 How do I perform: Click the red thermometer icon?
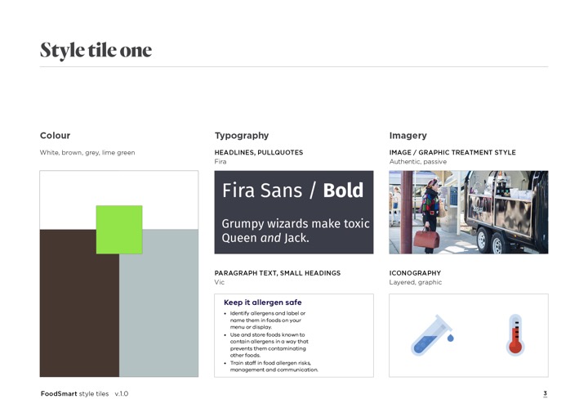[515, 335]
